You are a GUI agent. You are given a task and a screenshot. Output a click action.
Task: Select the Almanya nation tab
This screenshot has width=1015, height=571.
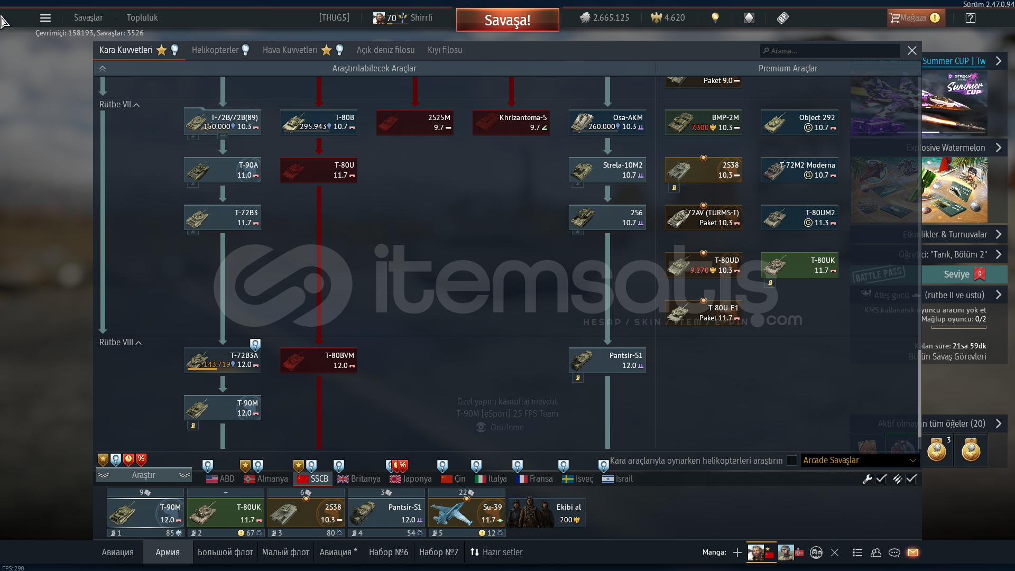(x=266, y=479)
